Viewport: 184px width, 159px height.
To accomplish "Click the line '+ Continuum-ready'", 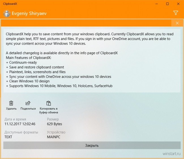I will click(x=21, y=62).
